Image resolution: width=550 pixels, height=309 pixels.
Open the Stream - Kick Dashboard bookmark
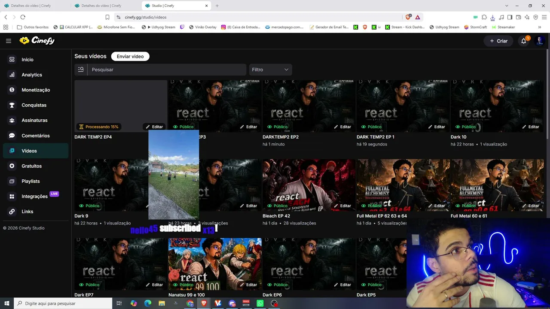[x=405, y=27]
